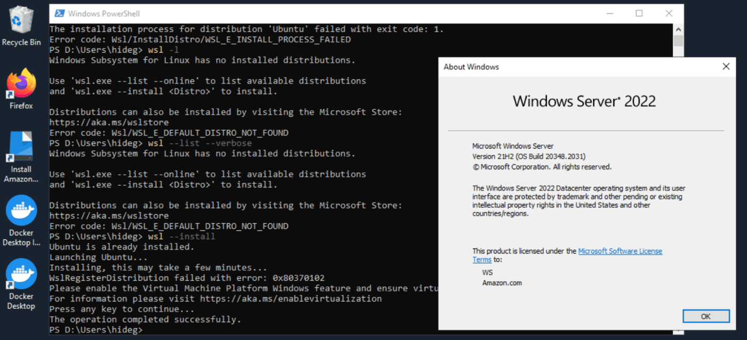
Task: Click 'The operation completed successfully.' line
Action: pos(145,320)
